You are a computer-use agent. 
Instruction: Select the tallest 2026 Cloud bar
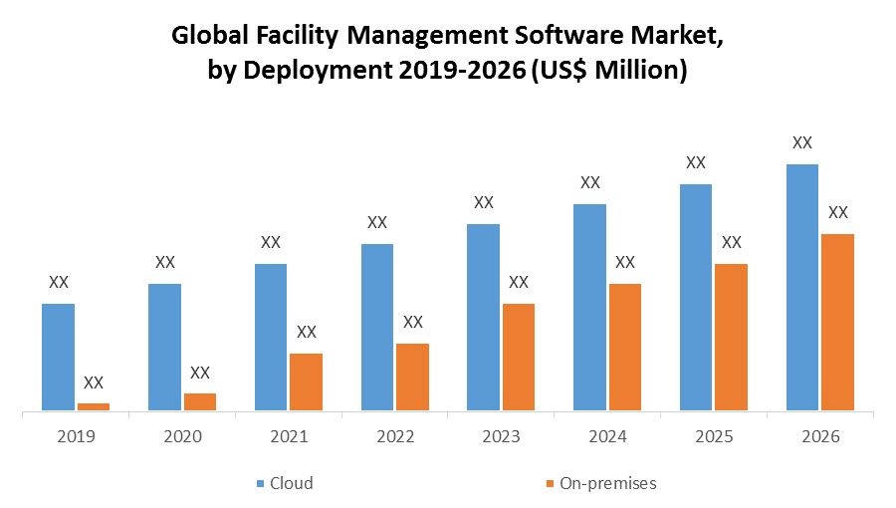click(x=801, y=287)
